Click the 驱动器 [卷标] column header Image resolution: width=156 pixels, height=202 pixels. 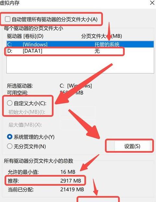[x=25, y=36]
